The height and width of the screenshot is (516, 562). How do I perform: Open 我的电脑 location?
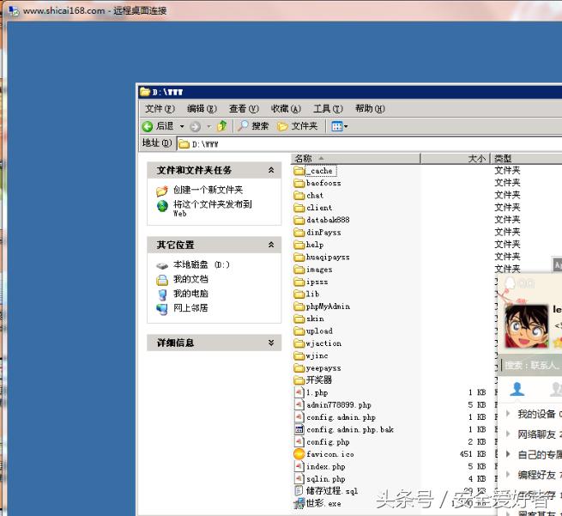[190, 294]
